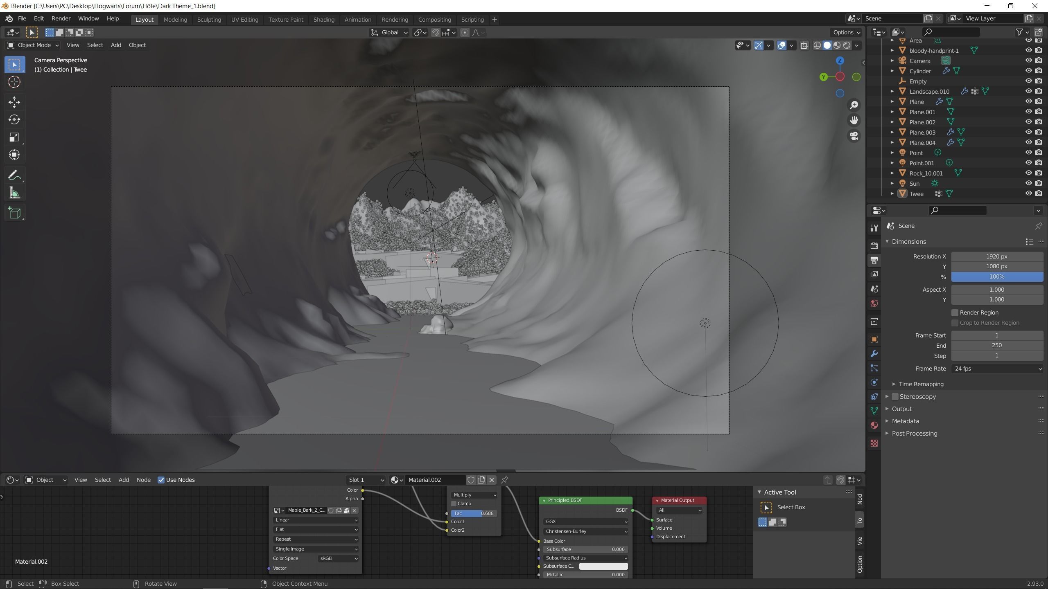This screenshot has width=1048, height=589.
Task: Disable render for Twee object
Action: coord(1039,193)
